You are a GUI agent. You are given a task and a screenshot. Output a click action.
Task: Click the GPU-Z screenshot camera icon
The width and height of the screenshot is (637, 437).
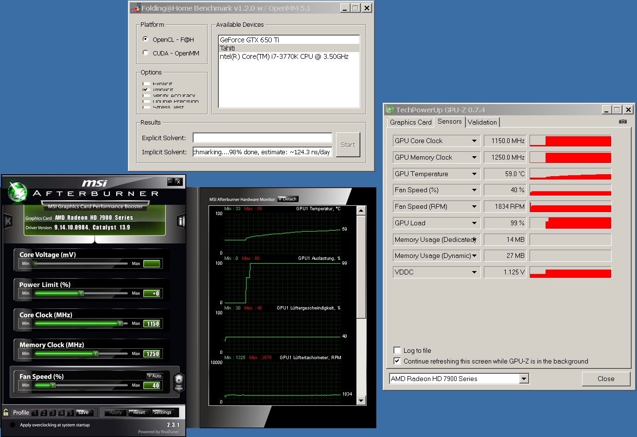click(x=623, y=122)
